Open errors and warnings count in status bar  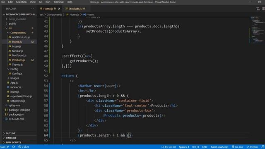(24, 147)
